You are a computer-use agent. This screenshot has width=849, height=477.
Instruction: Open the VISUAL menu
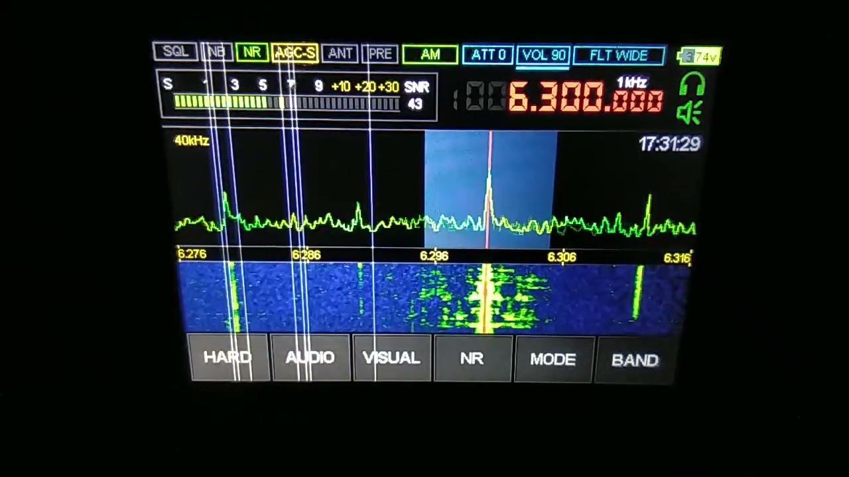(x=392, y=358)
